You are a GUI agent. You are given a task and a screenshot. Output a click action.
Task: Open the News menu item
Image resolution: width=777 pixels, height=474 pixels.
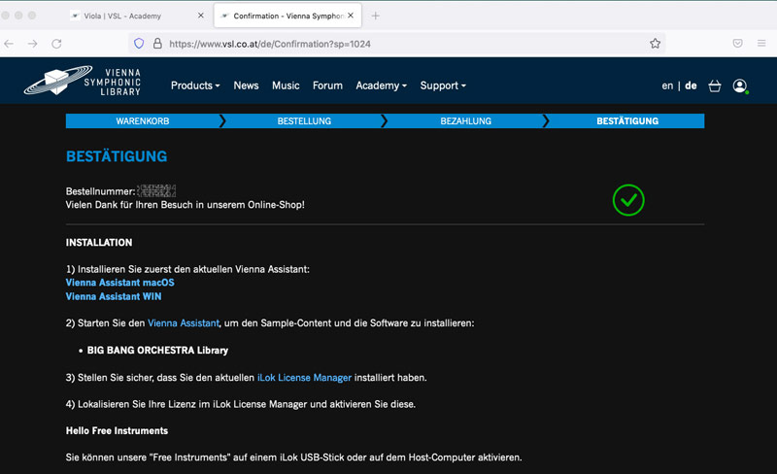(246, 85)
